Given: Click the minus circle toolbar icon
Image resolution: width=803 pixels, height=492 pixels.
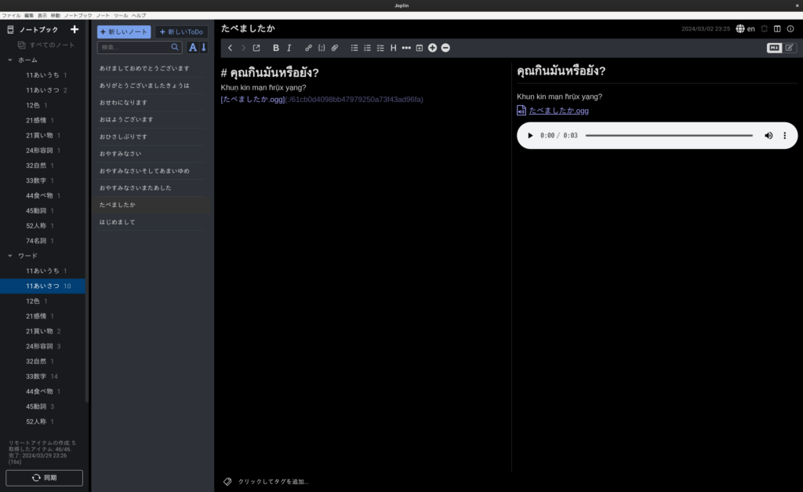Looking at the screenshot, I should pyautogui.click(x=445, y=48).
